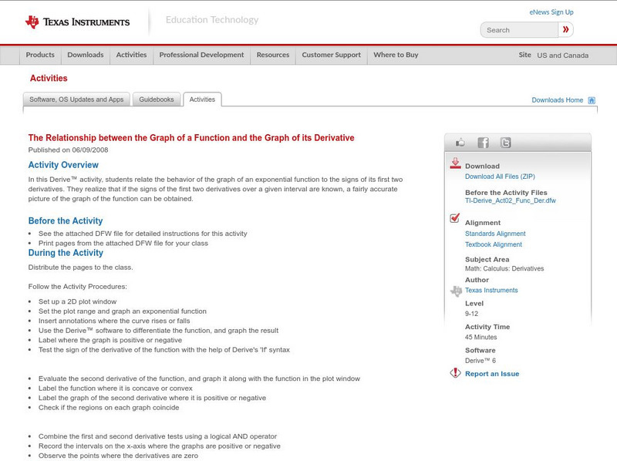This screenshot has width=617, height=461.
Task: Click the activity title about Function and Derivative
Action: point(191,138)
